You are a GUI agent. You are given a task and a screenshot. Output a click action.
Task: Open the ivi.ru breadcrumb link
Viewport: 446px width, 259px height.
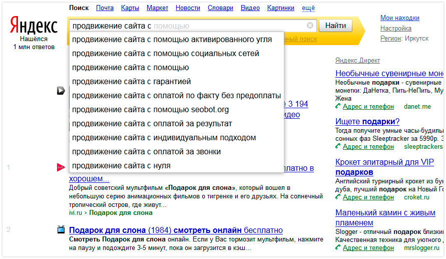coord(76,213)
